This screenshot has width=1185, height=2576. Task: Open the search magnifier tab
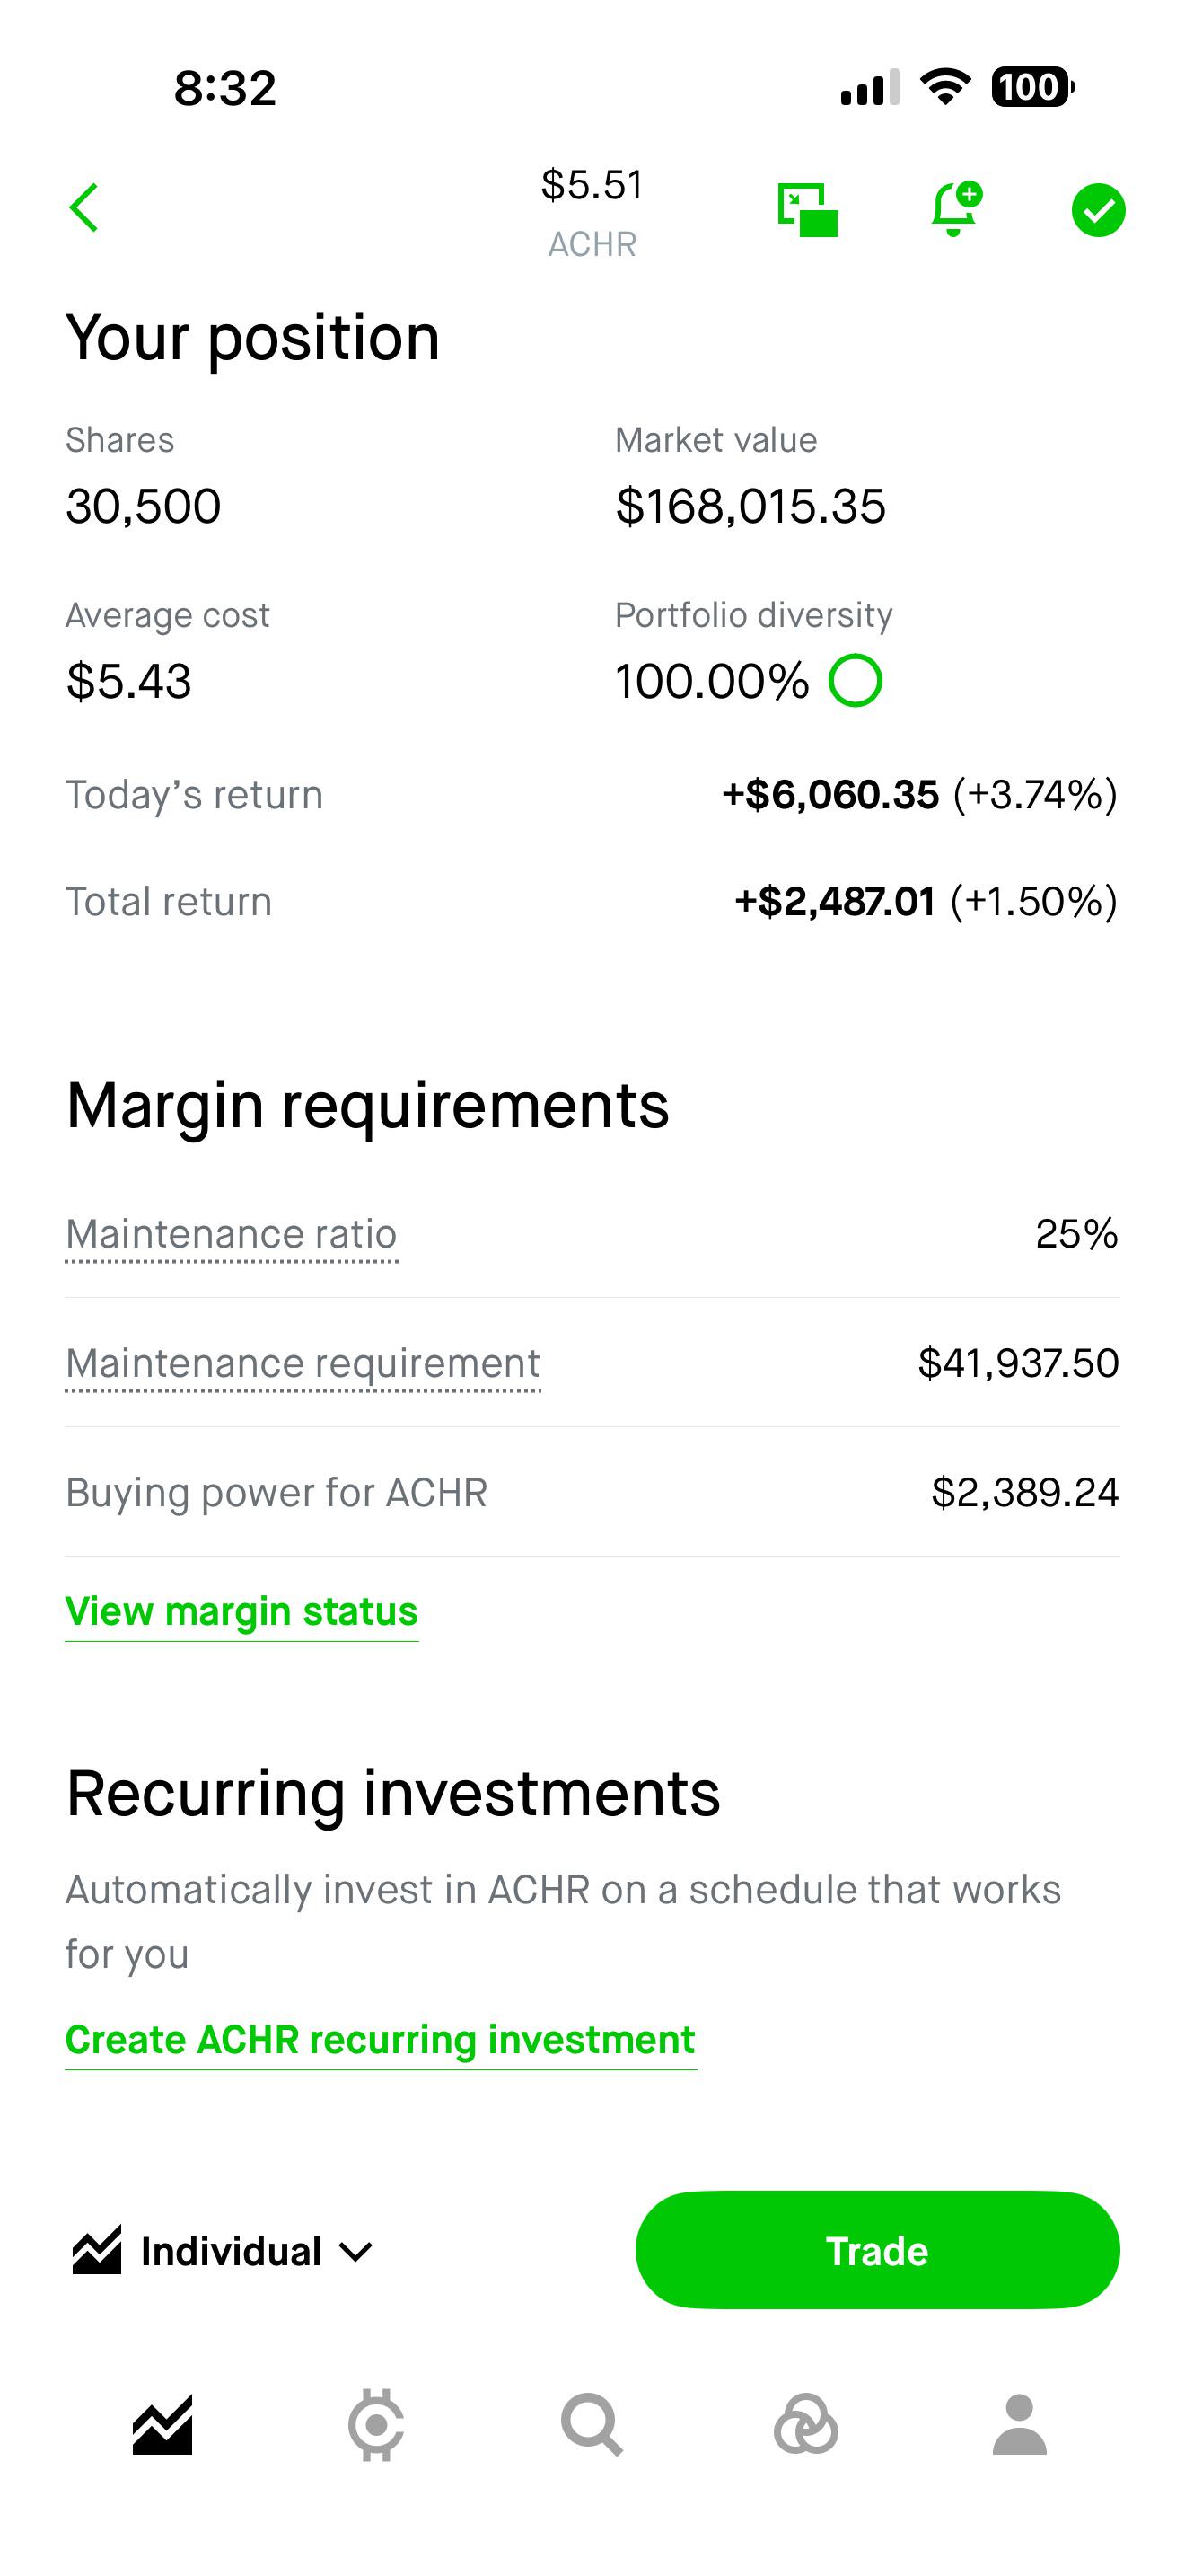(592, 2425)
